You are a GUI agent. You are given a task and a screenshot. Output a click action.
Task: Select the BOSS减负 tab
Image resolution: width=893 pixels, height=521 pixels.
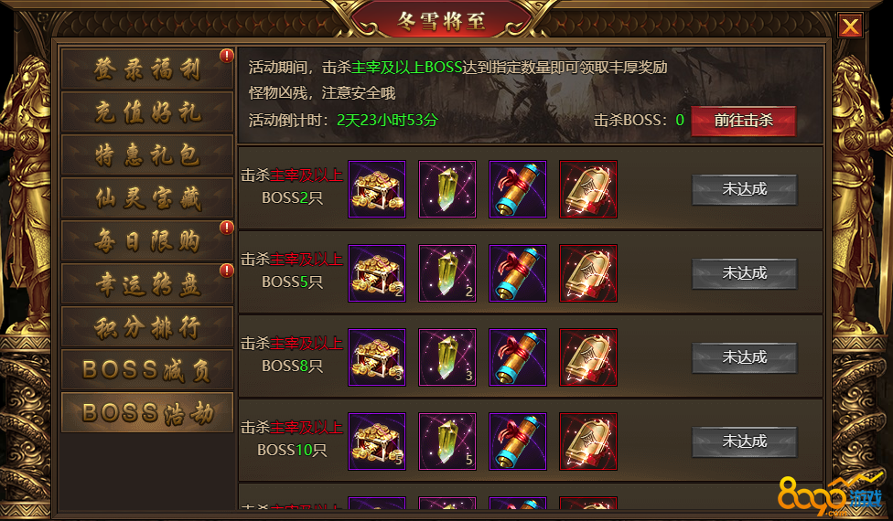click(147, 369)
